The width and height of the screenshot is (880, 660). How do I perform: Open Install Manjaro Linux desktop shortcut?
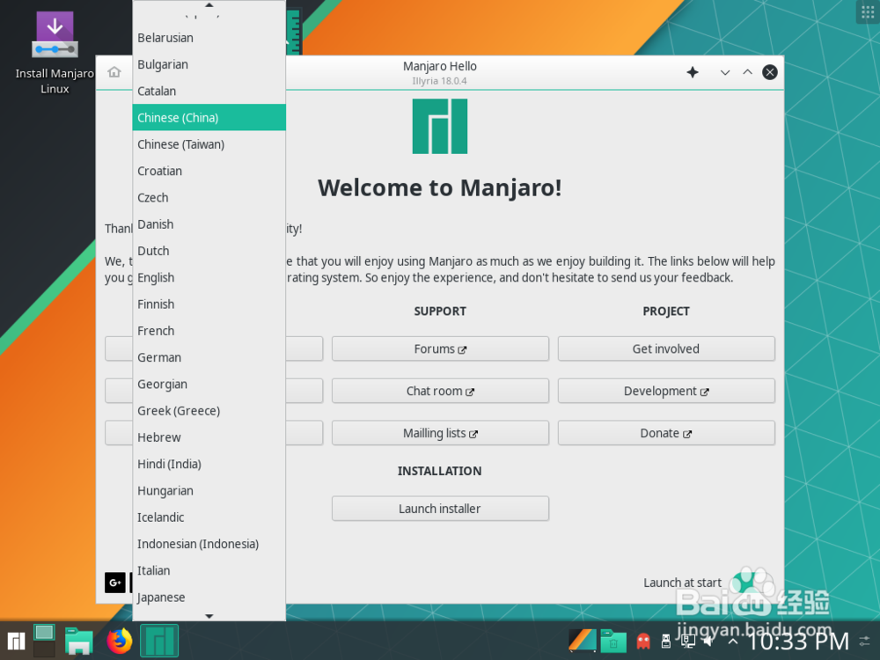click(55, 54)
